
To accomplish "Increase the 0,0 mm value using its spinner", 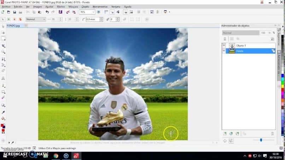I will click(101, 18).
